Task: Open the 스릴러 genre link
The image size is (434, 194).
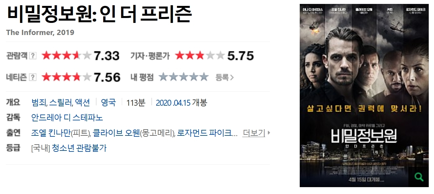Action: (x=61, y=102)
